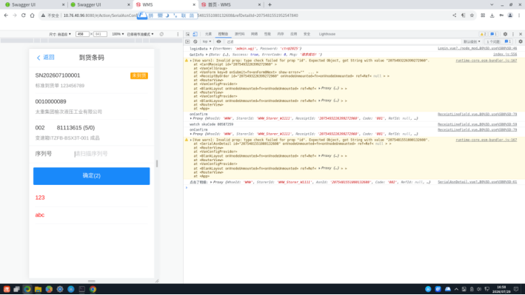Screen dimensions: 525x295
Task: Switch to the Console (控制台) DevTools tab
Action: 223,34
